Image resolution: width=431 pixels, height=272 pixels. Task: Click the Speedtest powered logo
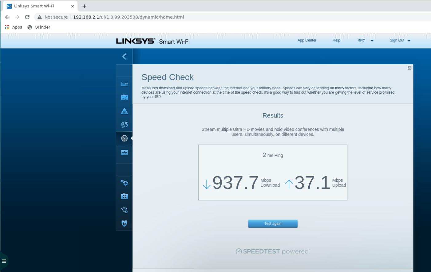click(x=273, y=251)
